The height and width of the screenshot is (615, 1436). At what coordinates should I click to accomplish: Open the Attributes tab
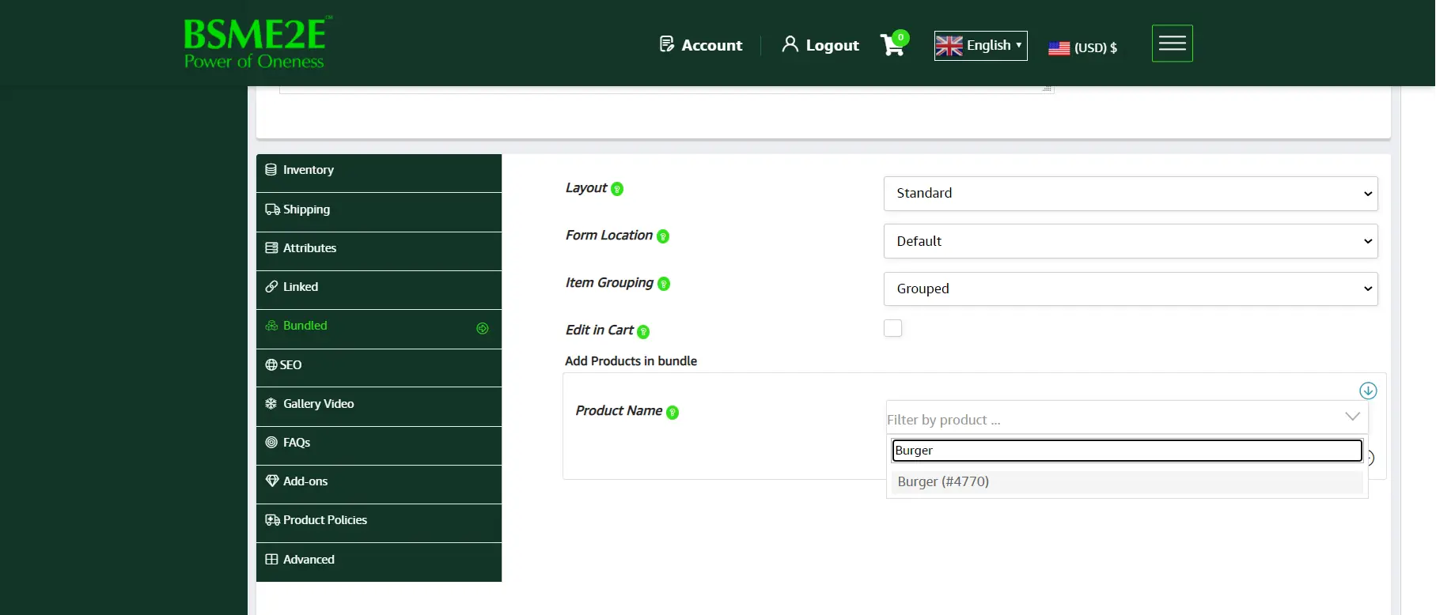(x=379, y=251)
